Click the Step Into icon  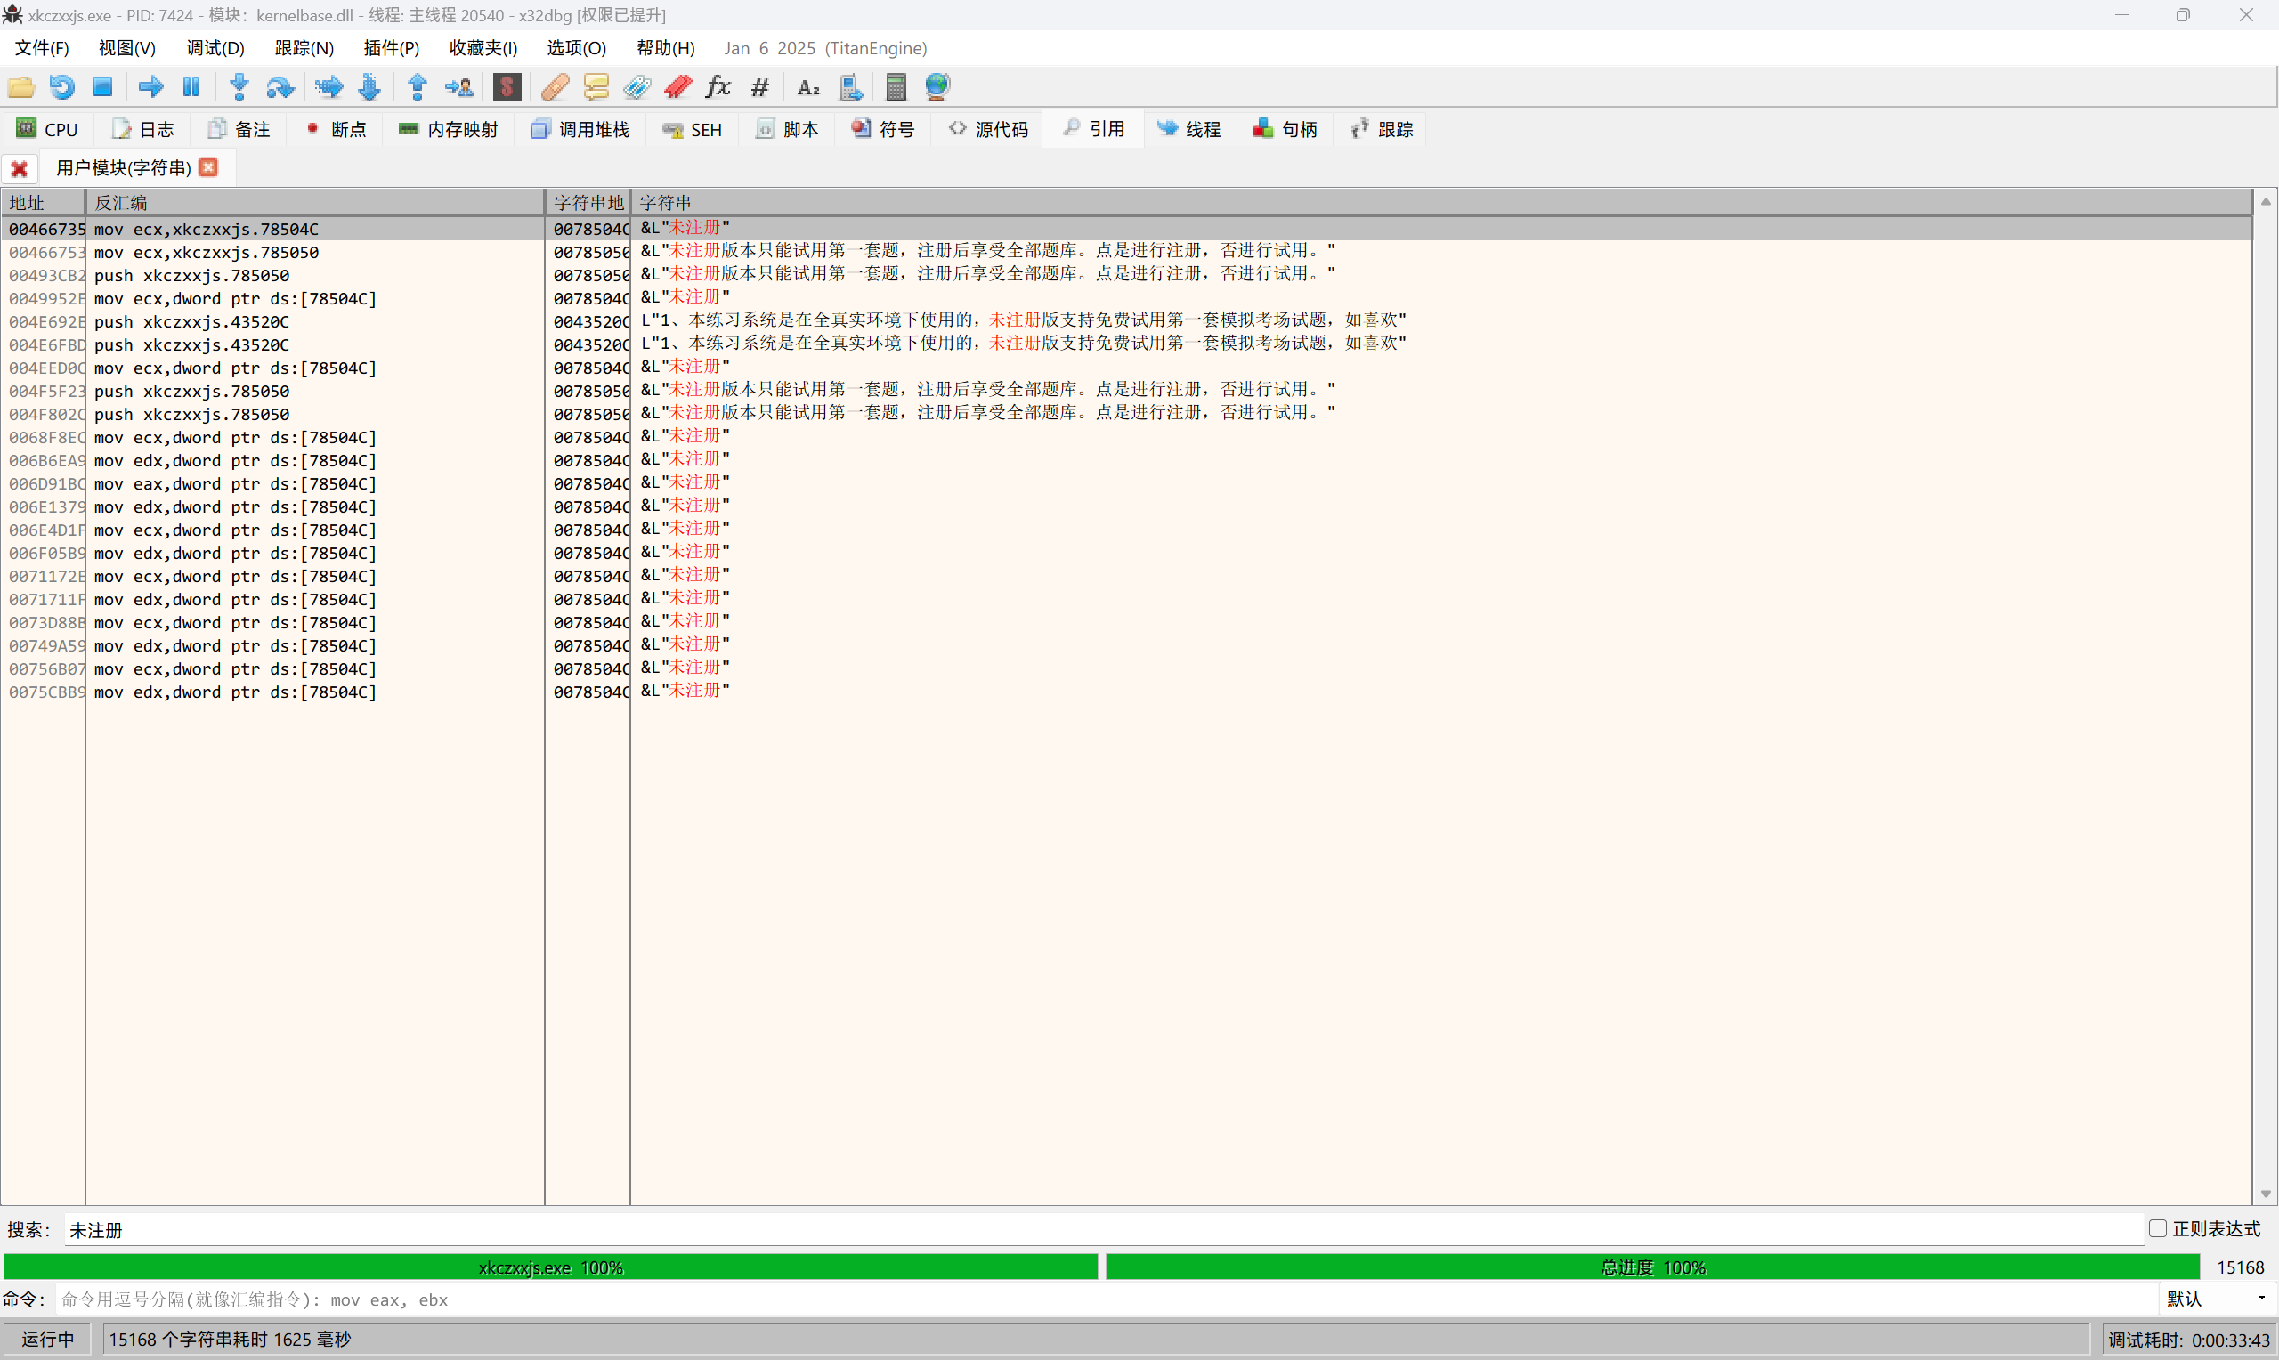239,87
